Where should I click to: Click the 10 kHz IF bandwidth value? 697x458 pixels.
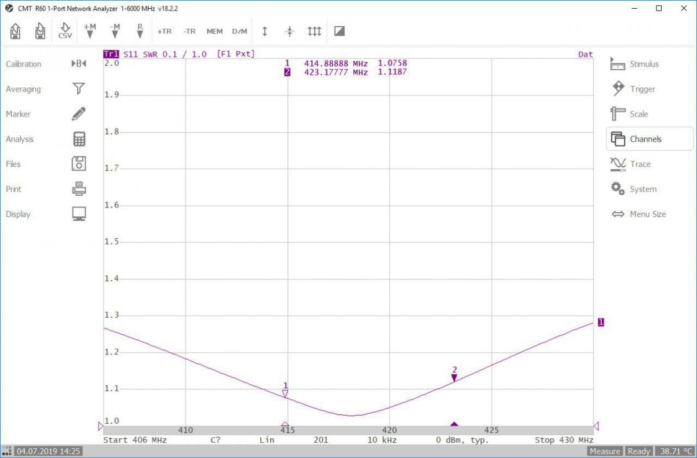(x=382, y=440)
